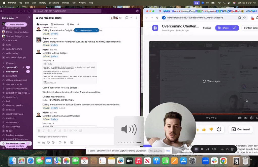Toggle bold formatting in Slack composer
258x167 pixels.
point(39,131)
